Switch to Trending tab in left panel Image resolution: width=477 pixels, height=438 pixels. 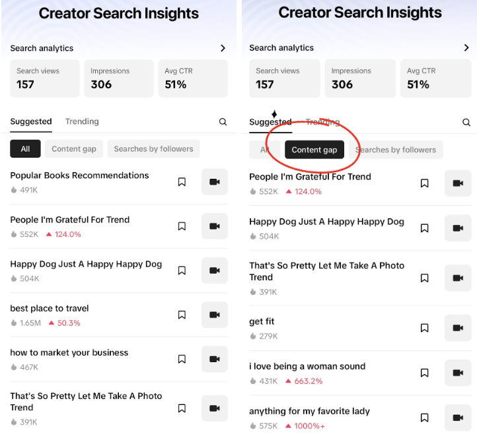pos(82,121)
